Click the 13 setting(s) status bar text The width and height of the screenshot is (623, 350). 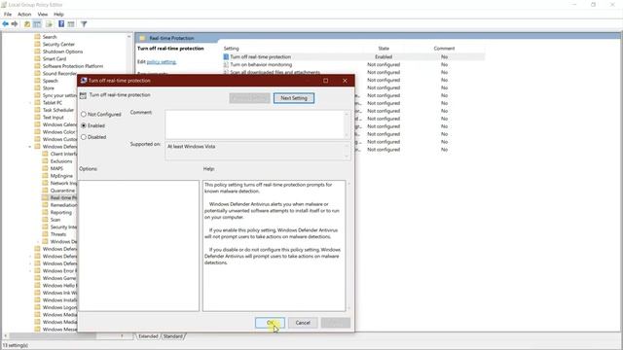point(16,346)
